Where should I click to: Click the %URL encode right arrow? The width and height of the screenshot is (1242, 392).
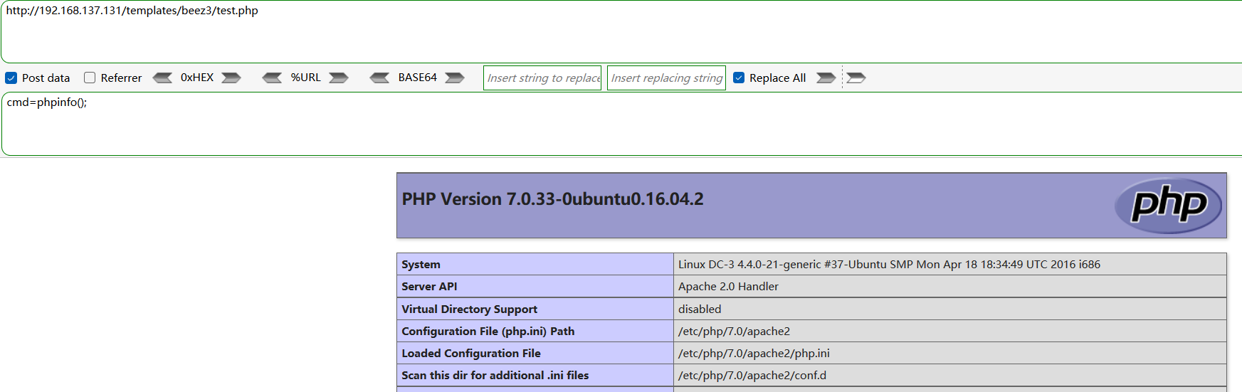[339, 78]
